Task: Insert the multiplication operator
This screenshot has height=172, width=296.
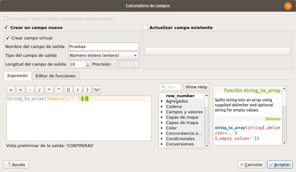Action: pyautogui.click(x=49, y=90)
